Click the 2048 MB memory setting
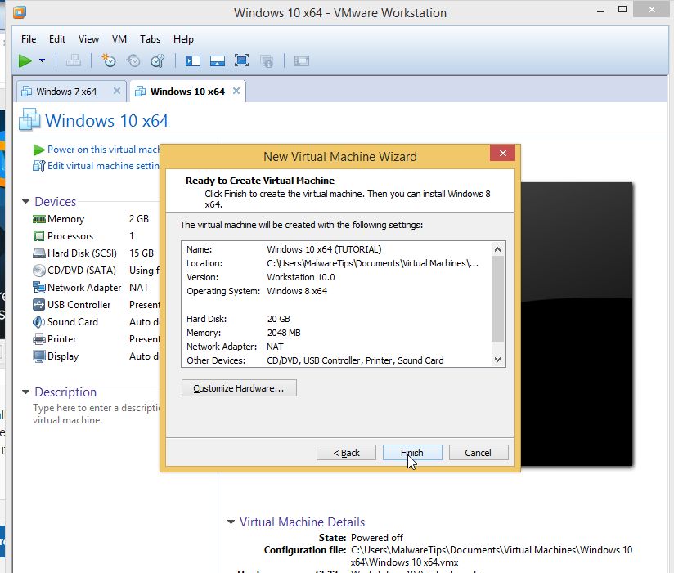The image size is (674, 573). (284, 333)
